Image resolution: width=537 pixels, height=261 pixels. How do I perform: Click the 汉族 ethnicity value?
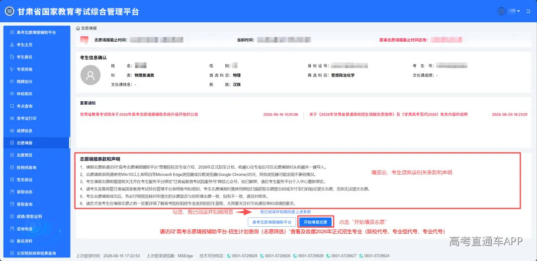[x=237, y=84]
